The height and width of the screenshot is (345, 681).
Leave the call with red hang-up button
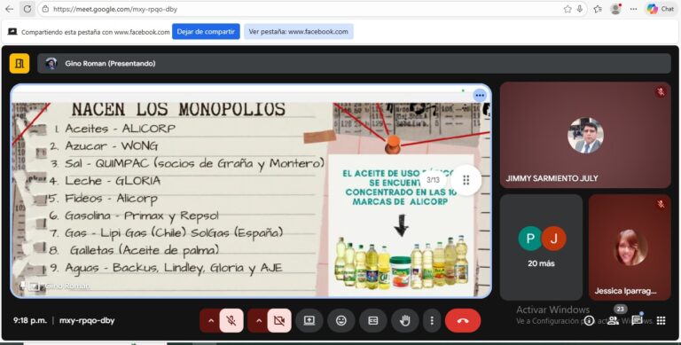click(463, 321)
